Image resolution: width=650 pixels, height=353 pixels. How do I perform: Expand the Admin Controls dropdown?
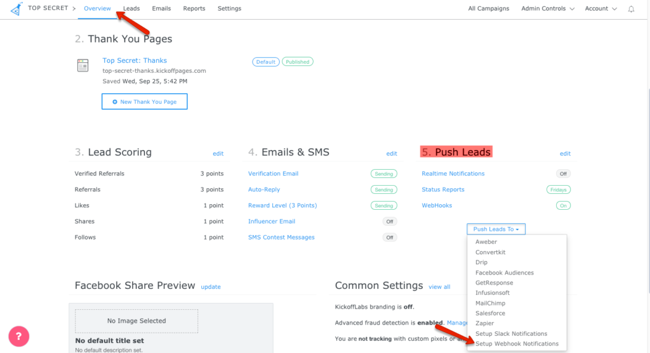(x=548, y=8)
